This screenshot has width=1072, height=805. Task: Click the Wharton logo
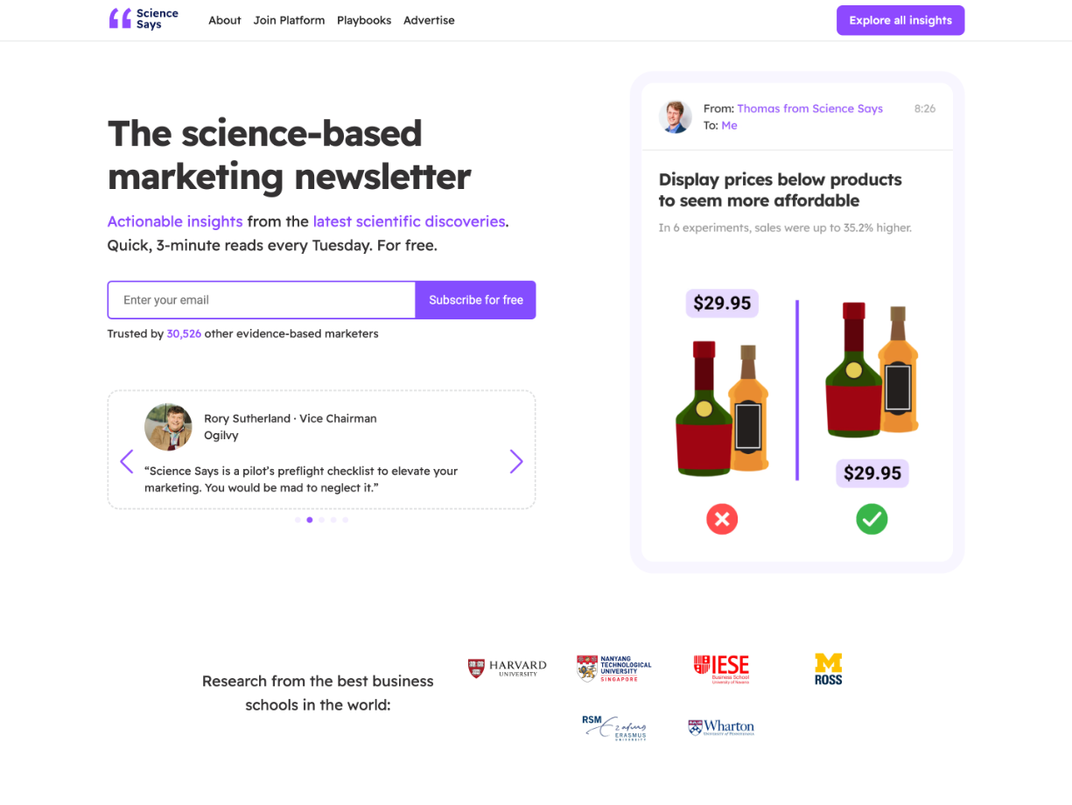(721, 727)
